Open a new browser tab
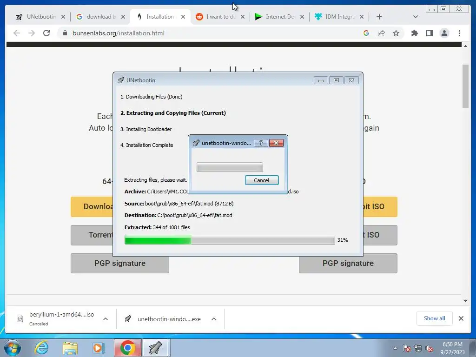The width and height of the screenshot is (476, 357). pyautogui.click(x=379, y=17)
